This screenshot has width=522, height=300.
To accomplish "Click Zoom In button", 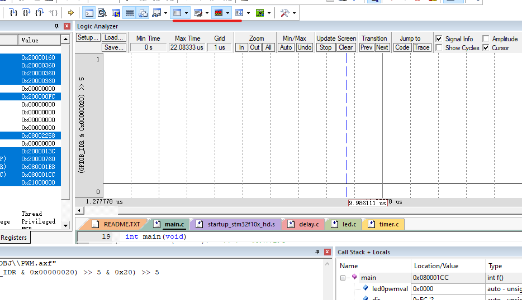I will (x=241, y=47).
